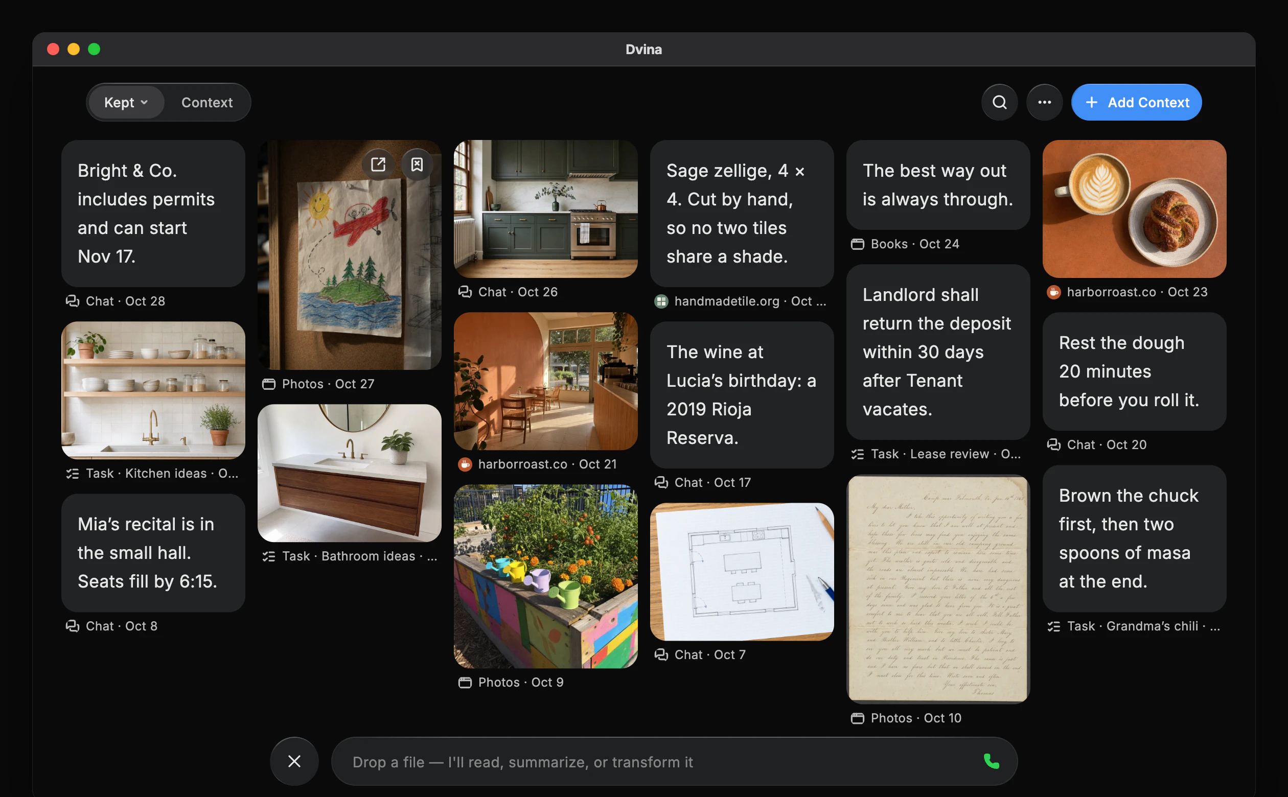
Task: Open the Sage zellige tile note
Action: [742, 214]
